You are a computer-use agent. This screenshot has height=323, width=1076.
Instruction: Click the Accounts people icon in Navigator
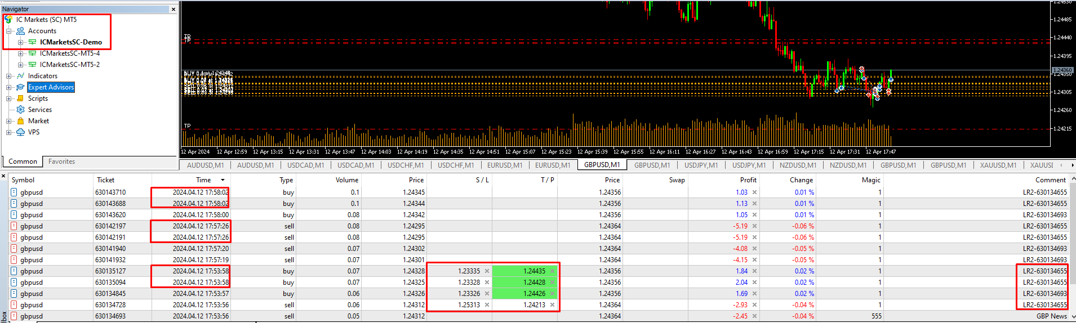[x=21, y=31]
